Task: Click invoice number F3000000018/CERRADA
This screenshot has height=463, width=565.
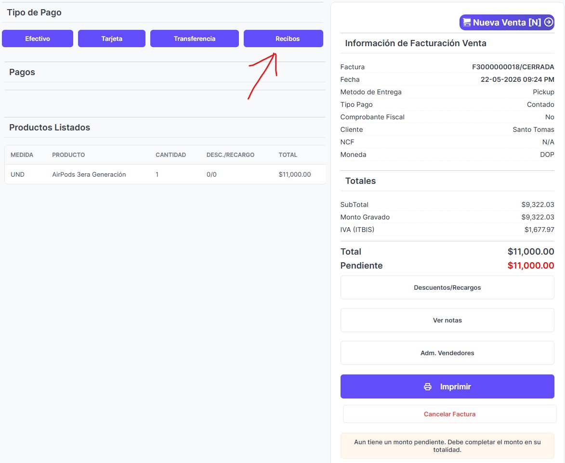Action: [x=513, y=67]
